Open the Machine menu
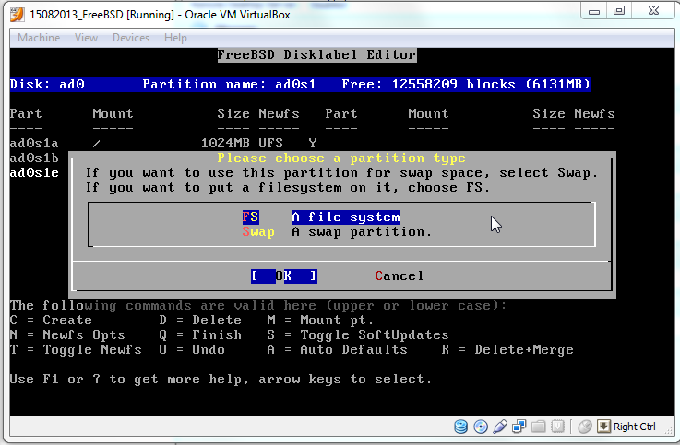680x445 pixels. tap(39, 38)
